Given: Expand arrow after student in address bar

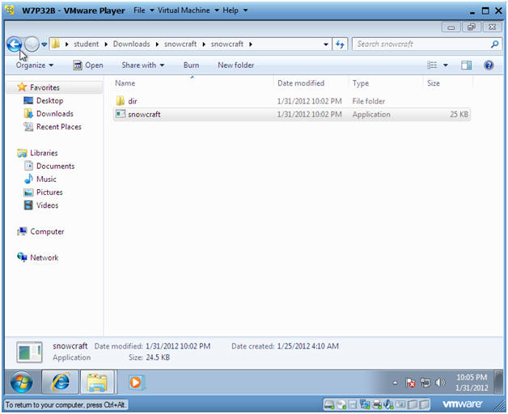Looking at the screenshot, I should [106, 44].
